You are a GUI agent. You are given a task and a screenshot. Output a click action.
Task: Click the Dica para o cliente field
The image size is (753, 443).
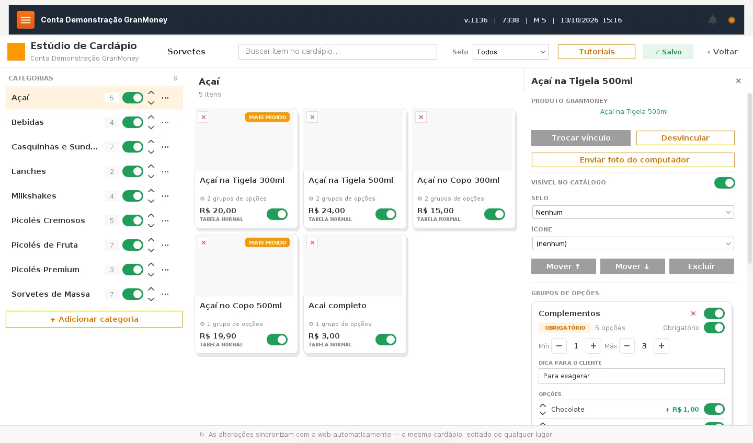click(x=632, y=376)
